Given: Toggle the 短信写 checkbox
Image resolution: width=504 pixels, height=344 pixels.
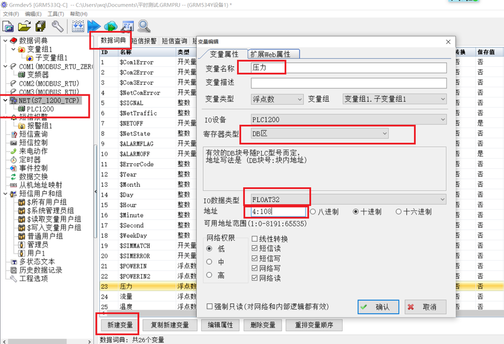Looking at the screenshot, I should click(x=255, y=258).
